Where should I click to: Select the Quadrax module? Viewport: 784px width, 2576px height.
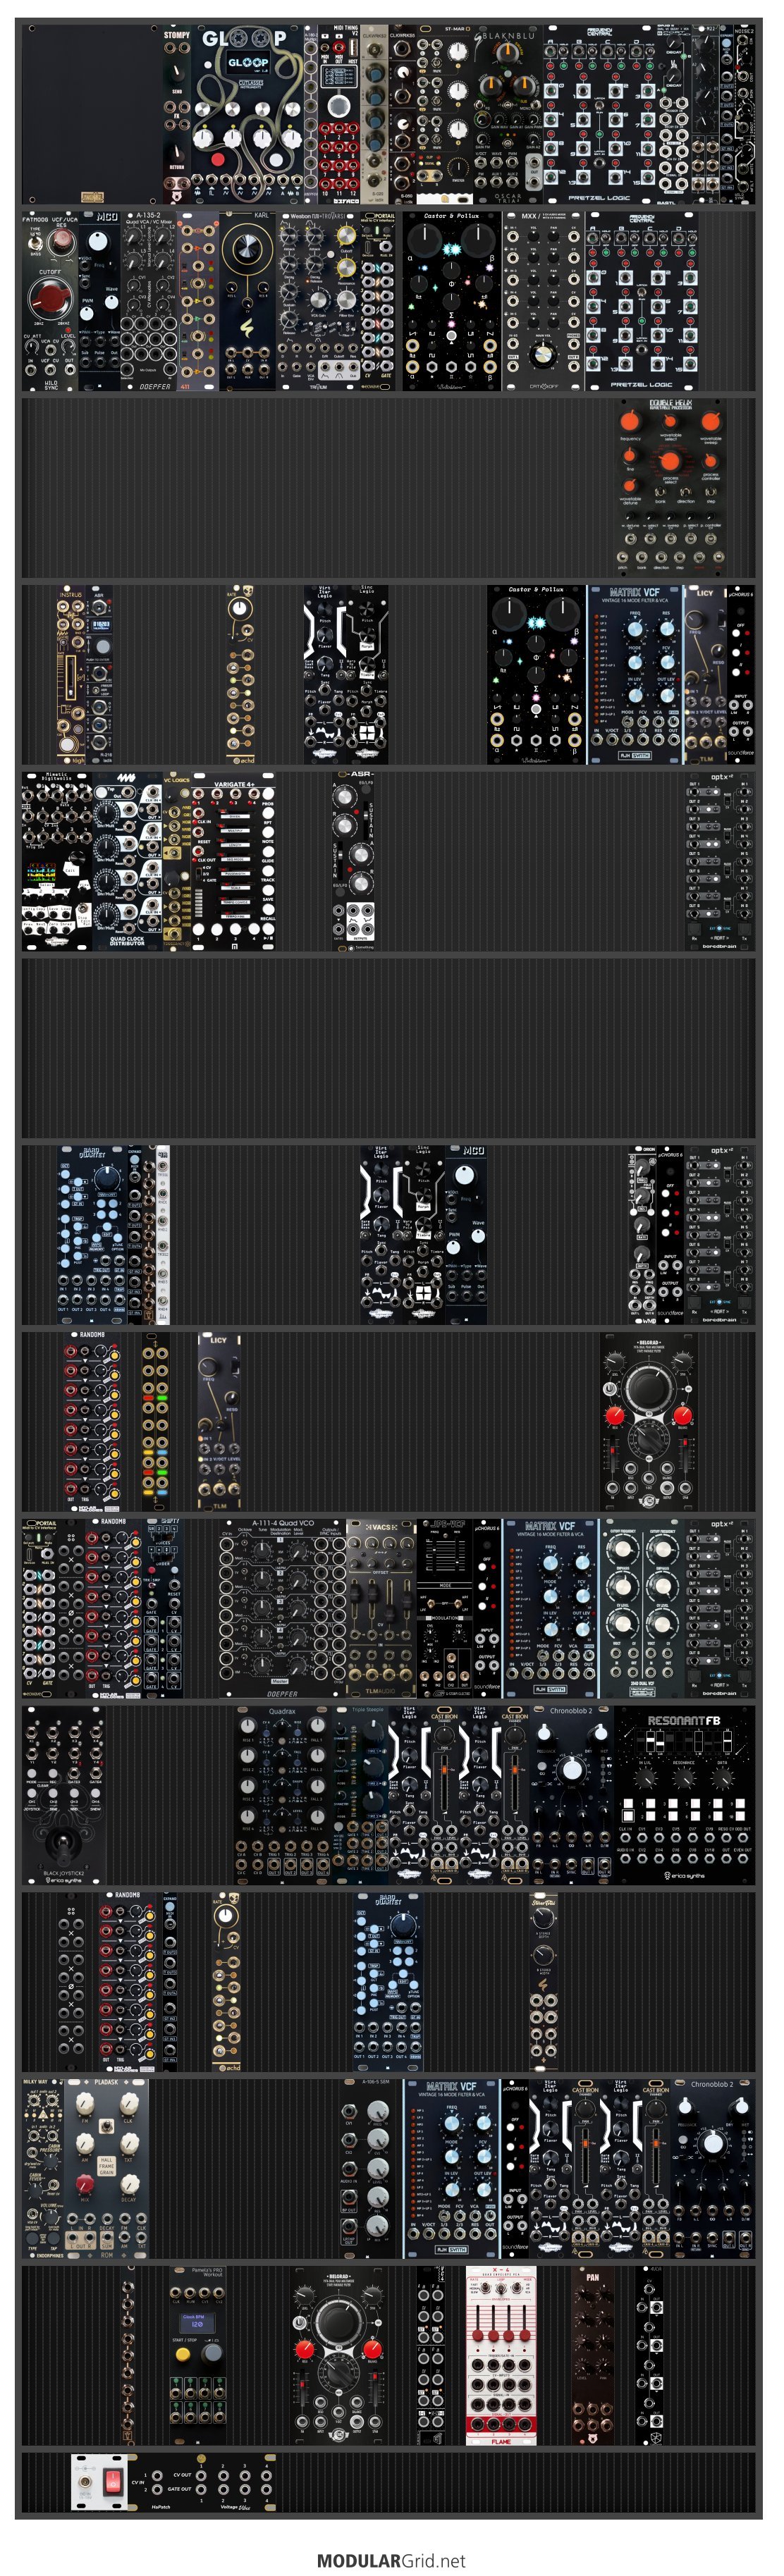282,1795
